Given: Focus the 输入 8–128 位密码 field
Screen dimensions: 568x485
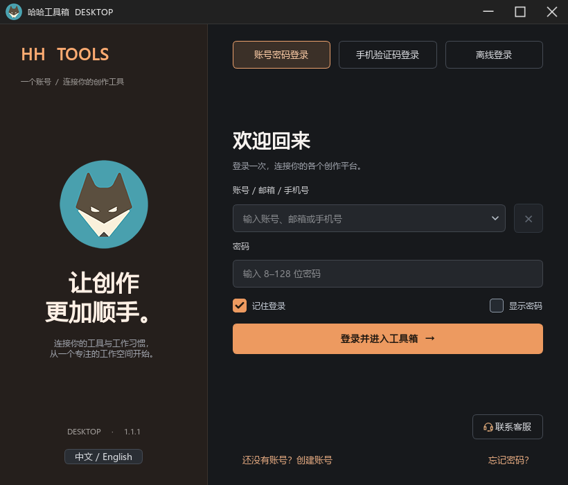Looking at the screenshot, I should [x=388, y=274].
